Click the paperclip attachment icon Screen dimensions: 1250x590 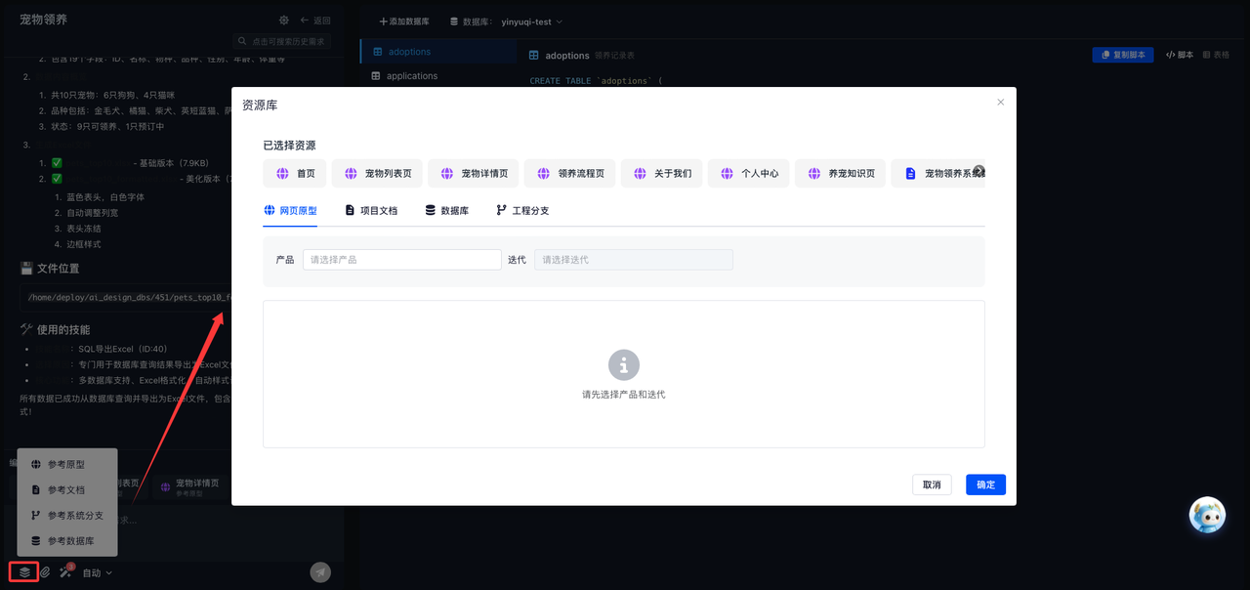pyautogui.click(x=45, y=572)
